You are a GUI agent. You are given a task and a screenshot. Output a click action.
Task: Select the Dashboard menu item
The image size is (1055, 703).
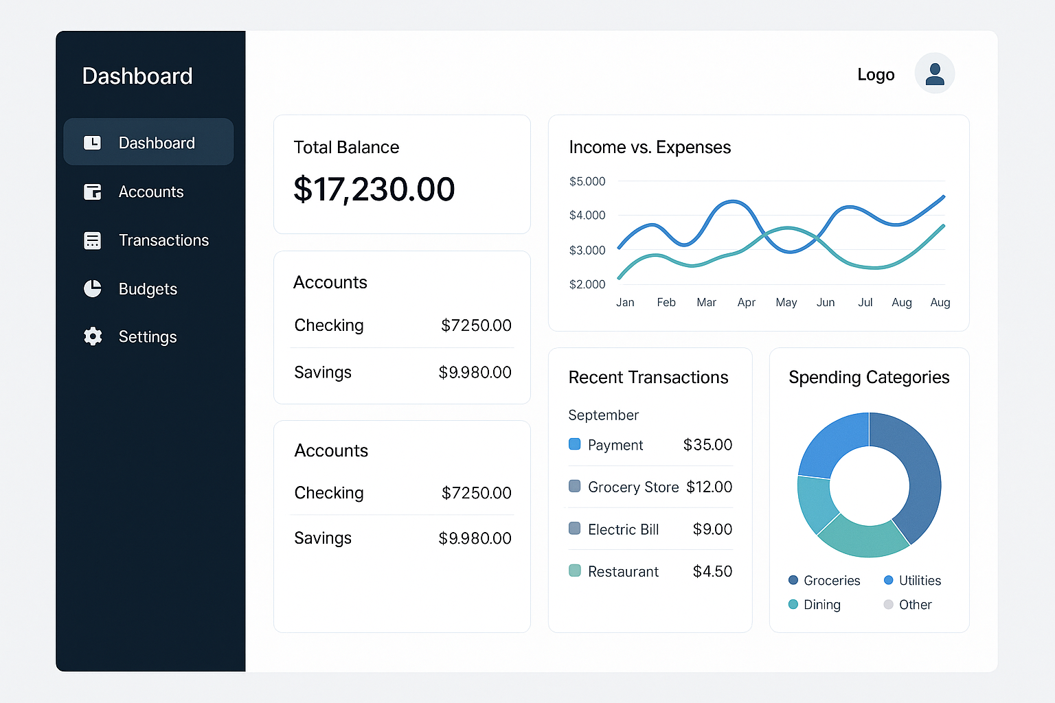point(148,142)
